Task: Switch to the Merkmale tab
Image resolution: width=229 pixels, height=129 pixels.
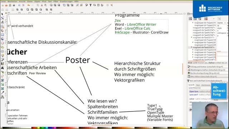Action: pos(206,85)
